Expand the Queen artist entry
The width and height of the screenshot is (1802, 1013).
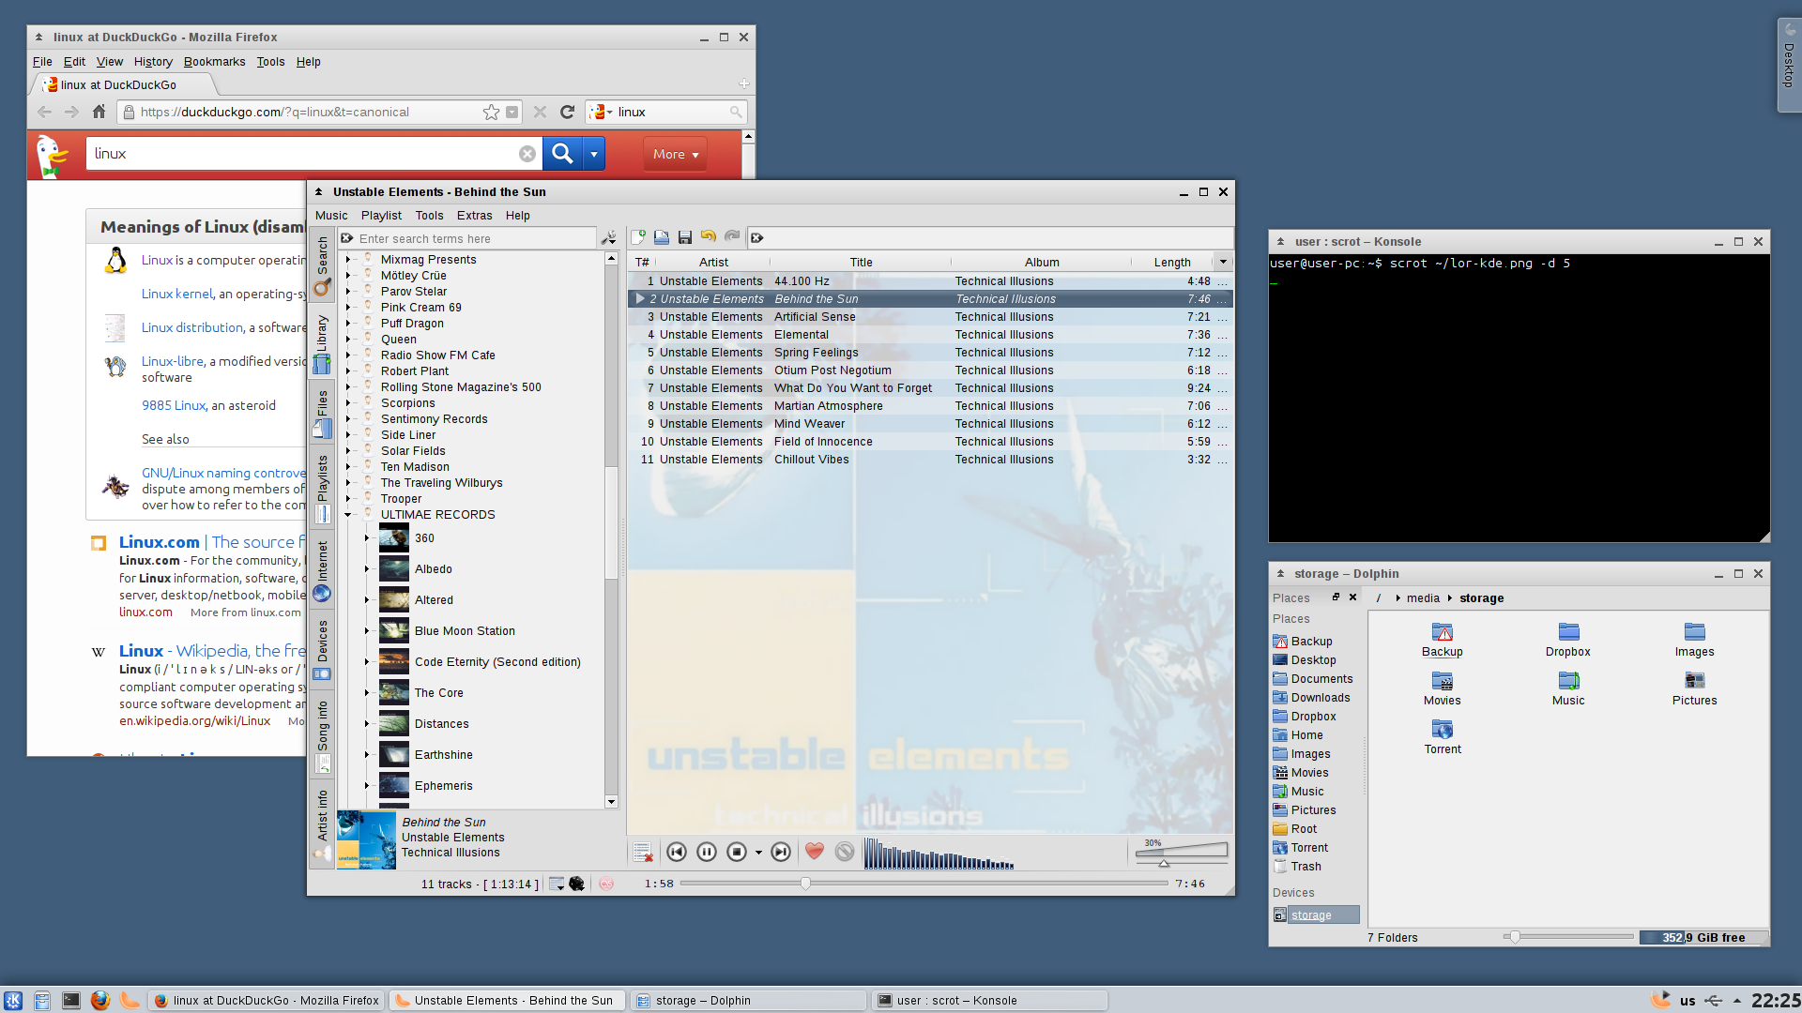tap(348, 340)
